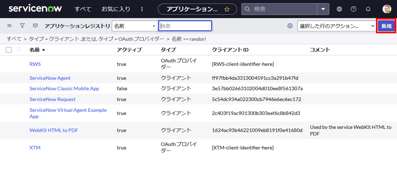
Task: Open ServiceNow Classic Mobile App record
Action: pos(64,89)
